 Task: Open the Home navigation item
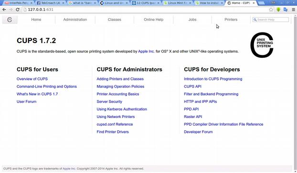pyautogui.click(x=36, y=20)
